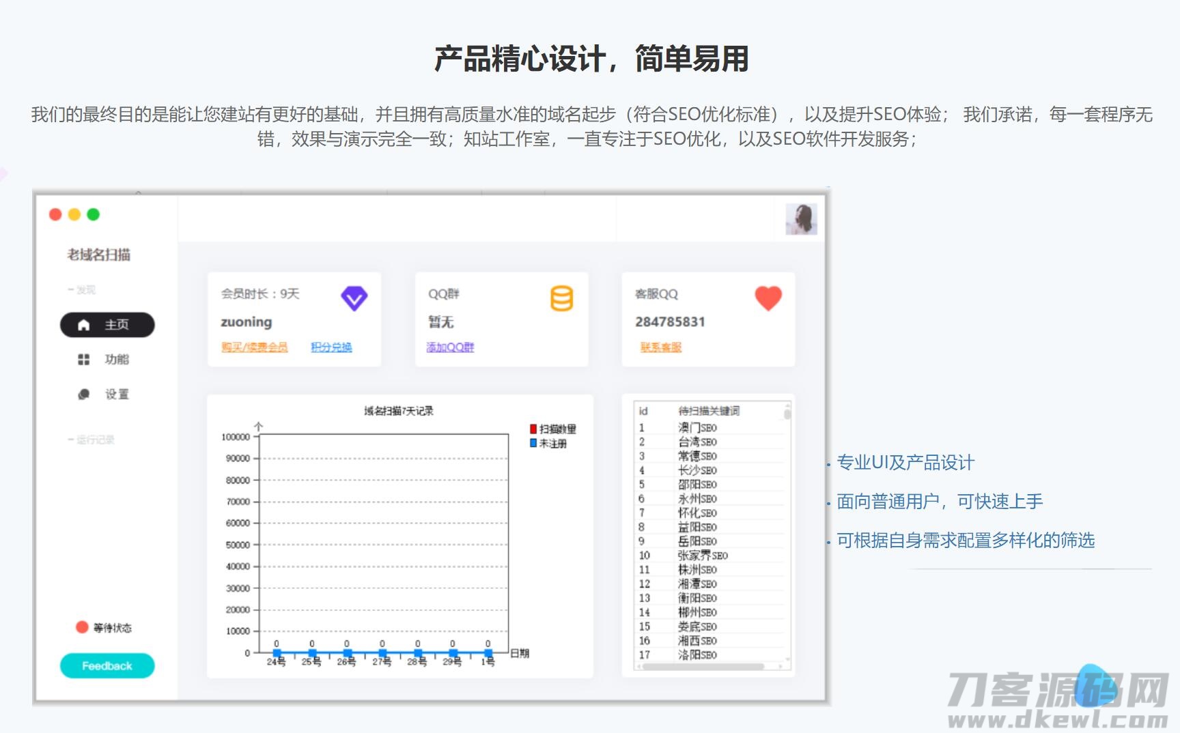The image size is (1180, 733).
Task: Select the 永州SEO keyword row
Action: click(x=709, y=499)
